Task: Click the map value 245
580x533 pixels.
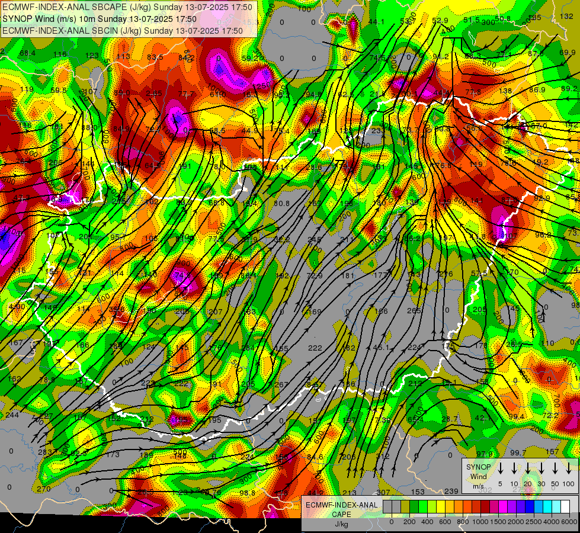Action: pos(314,239)
